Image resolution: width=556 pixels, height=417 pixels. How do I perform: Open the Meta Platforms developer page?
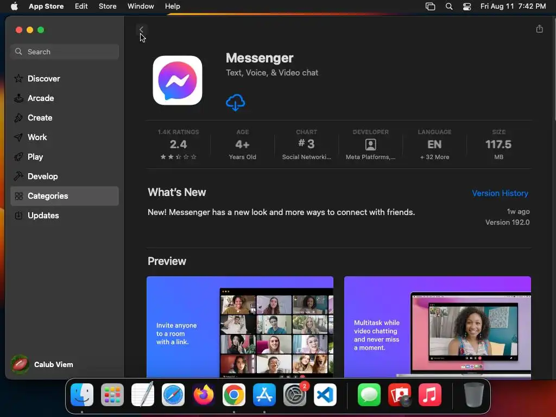point(370,144)
